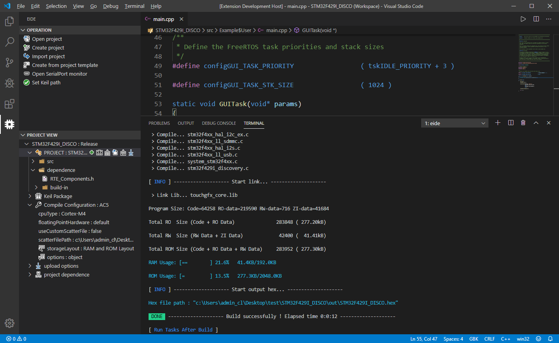Viewport: 559px width, 343px height.
Task: Click Set Keil path check item
Action: [46, 82]
